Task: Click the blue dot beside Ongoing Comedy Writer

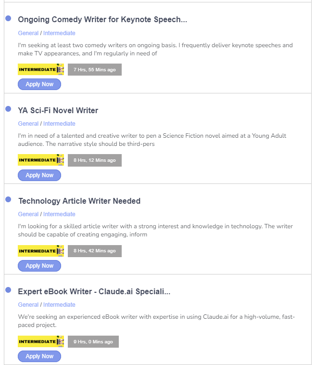Action: tap(8, 18)
